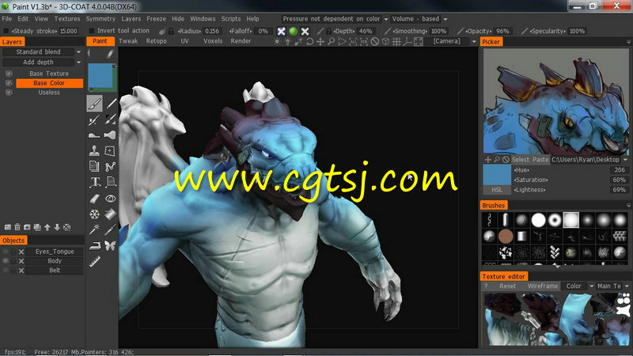Switch to the Retopo tab
Viewport: 633px width, 356px height.
coord(156,41)
